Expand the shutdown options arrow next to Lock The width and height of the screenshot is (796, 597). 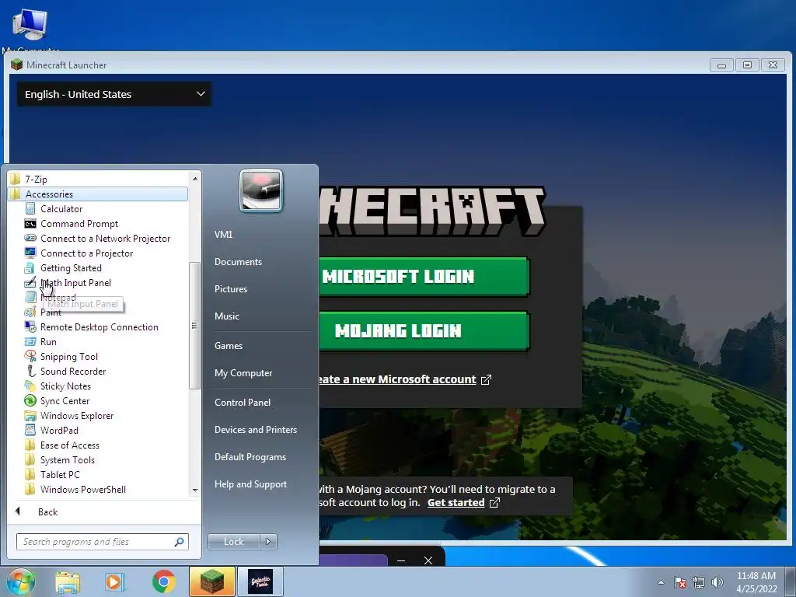point(268,542)
